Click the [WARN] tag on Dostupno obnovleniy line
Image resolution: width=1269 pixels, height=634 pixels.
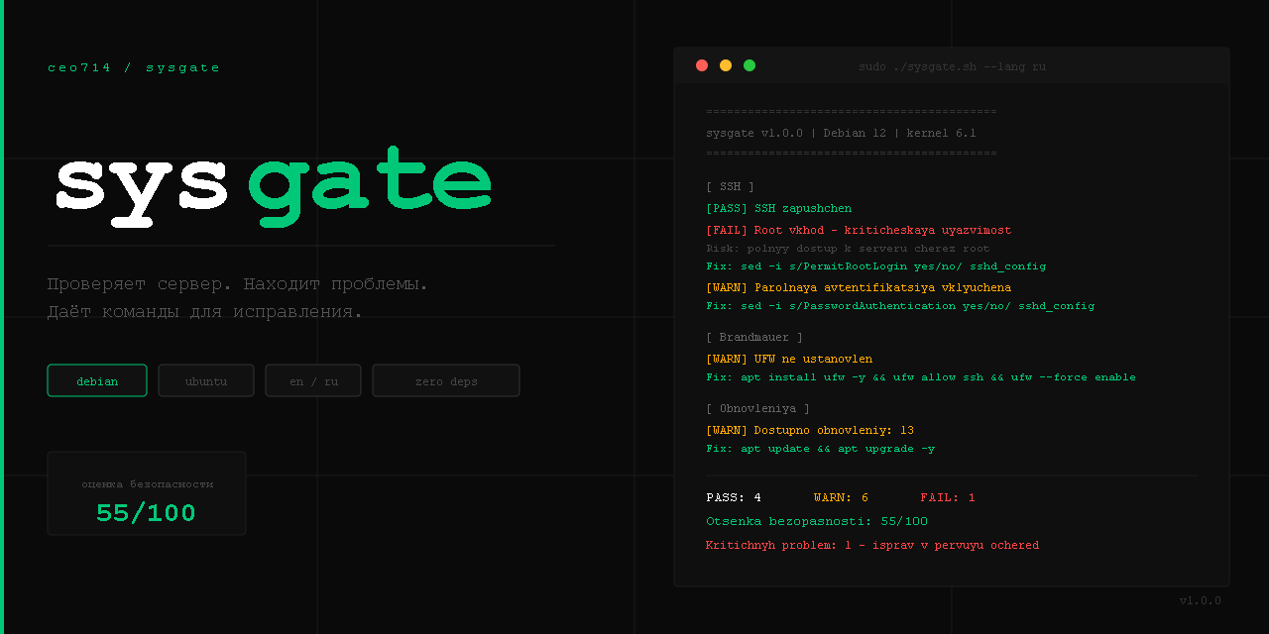pyautogui.click(x=727, y=430)
